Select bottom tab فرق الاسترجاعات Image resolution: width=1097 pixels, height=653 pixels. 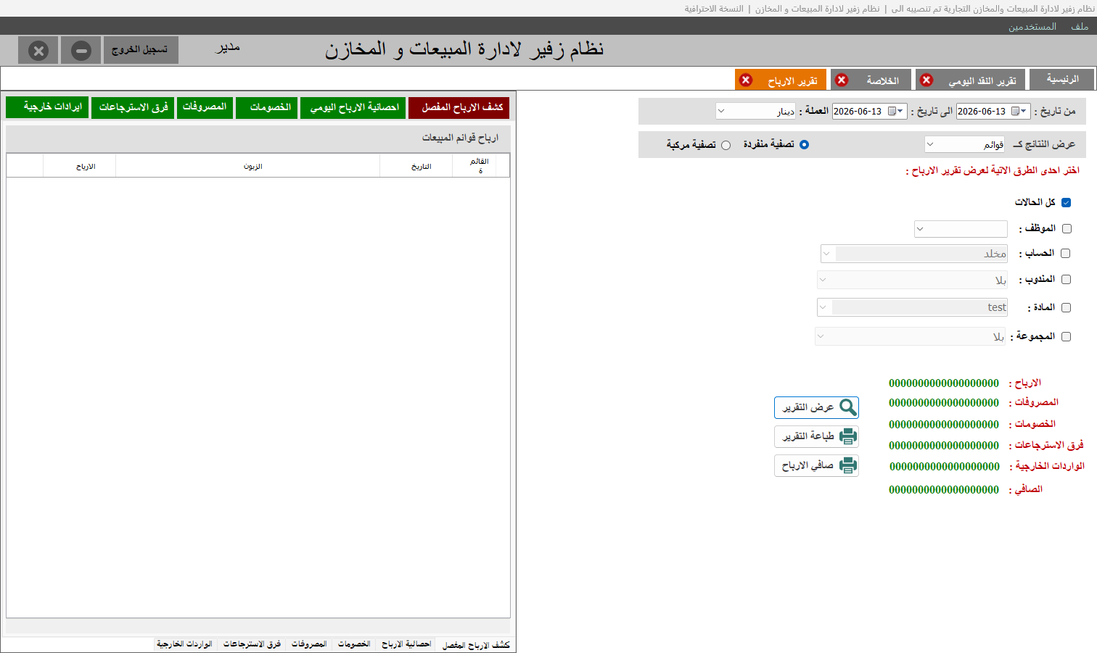pos(252,644)
